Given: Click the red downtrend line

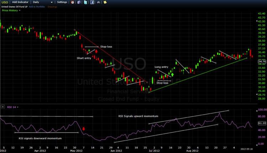Looking at the screenshot, I should pyautogui.click(x=111, y=56).
